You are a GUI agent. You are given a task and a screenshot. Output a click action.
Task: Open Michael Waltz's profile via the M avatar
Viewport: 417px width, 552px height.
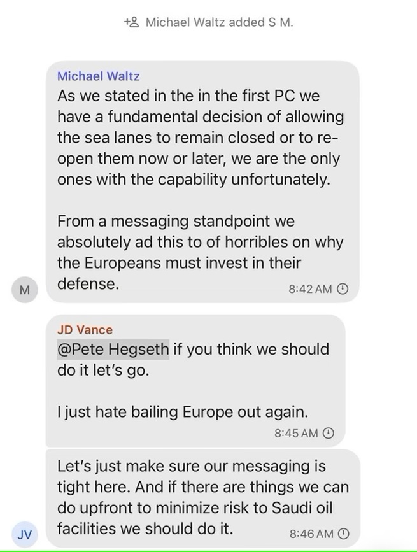click(24, 289)
